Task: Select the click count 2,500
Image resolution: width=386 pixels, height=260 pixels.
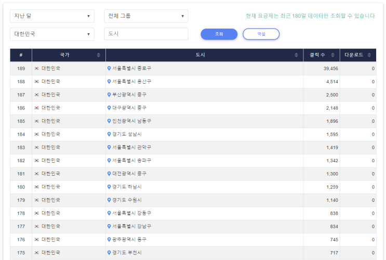Action: coord(332,95)
